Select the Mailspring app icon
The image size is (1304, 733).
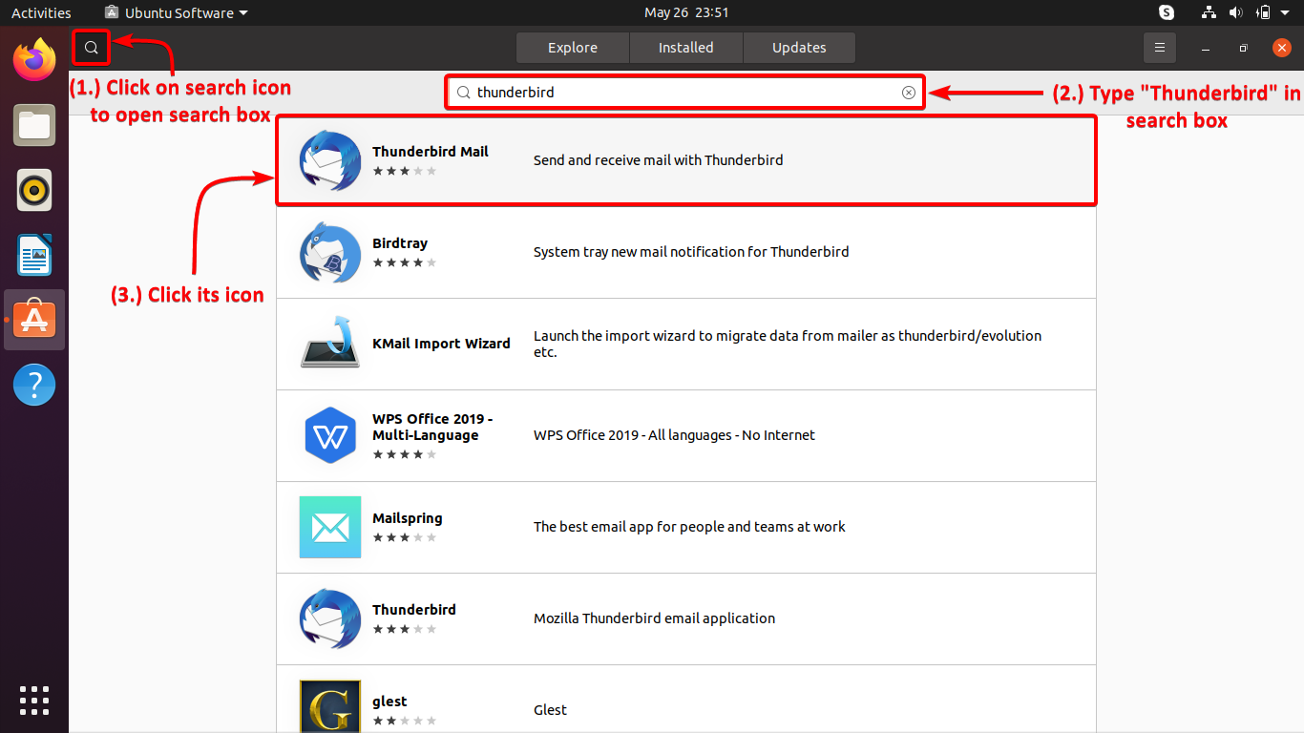329,527
